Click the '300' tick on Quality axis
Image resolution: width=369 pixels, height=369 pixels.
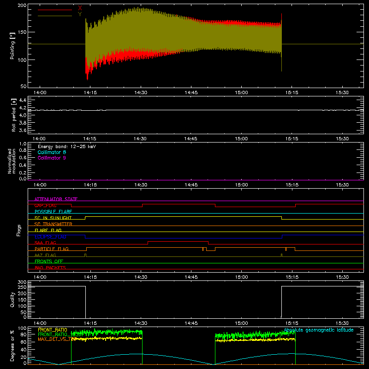[22, 282]
